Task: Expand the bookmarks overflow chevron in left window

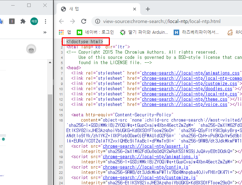Action: (x=45, y=32)
